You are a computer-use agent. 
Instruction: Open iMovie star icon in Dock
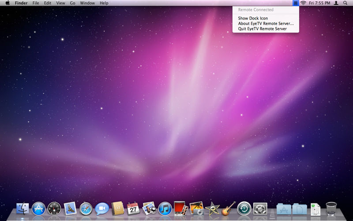coord(212,208)
